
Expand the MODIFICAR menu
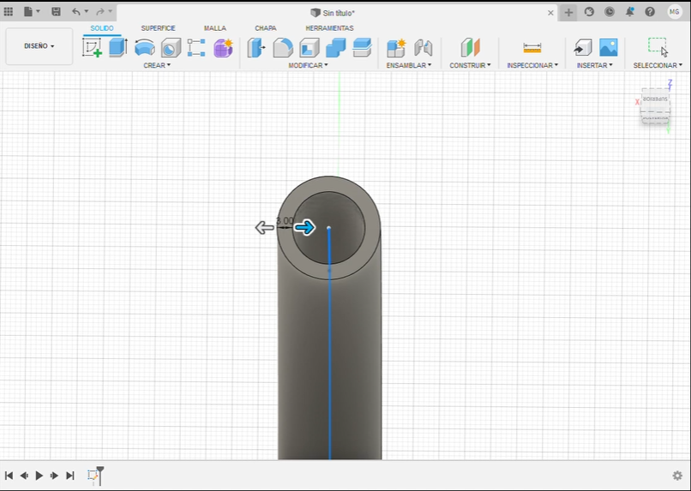coord(308,65)
